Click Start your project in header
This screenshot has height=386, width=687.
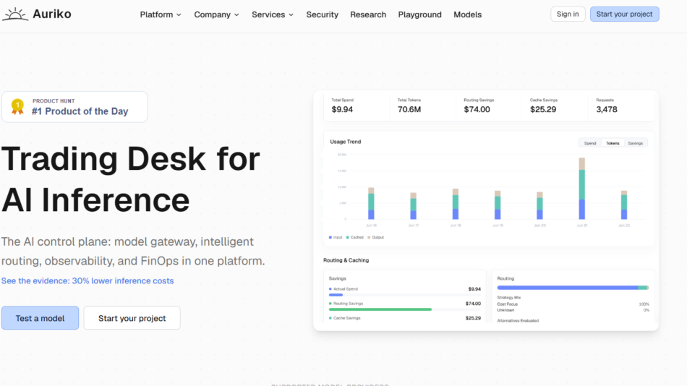pyautogui.click(x=624, y=14)
